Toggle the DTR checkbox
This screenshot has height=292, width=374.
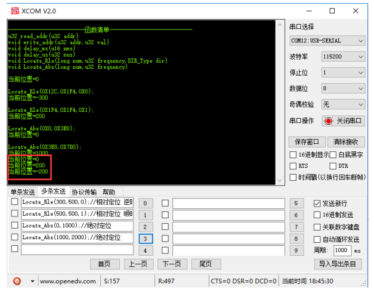333,166
